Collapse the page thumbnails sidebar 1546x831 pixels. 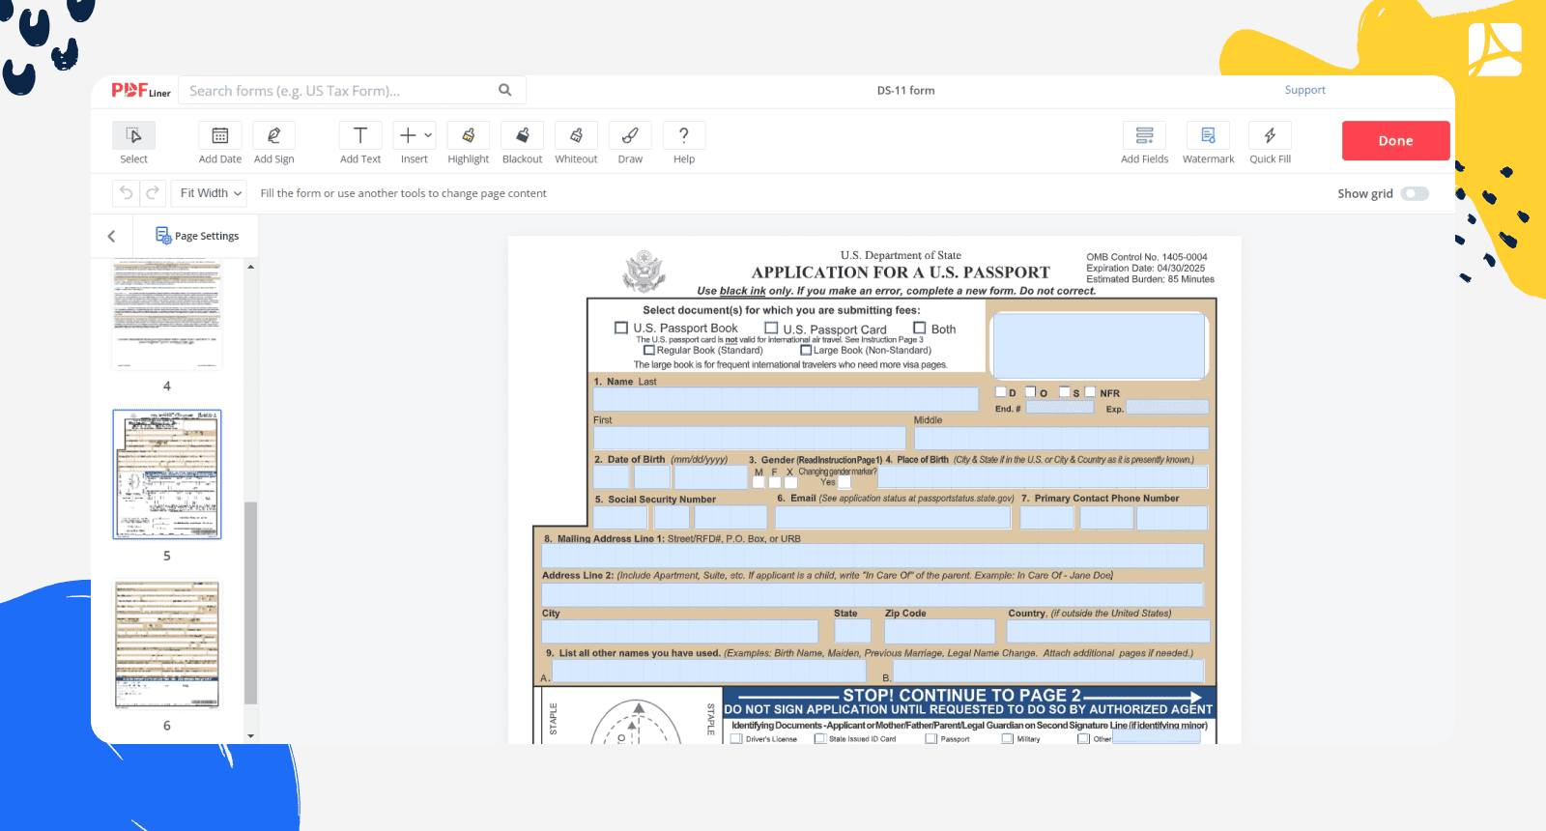tap(112, 236)
